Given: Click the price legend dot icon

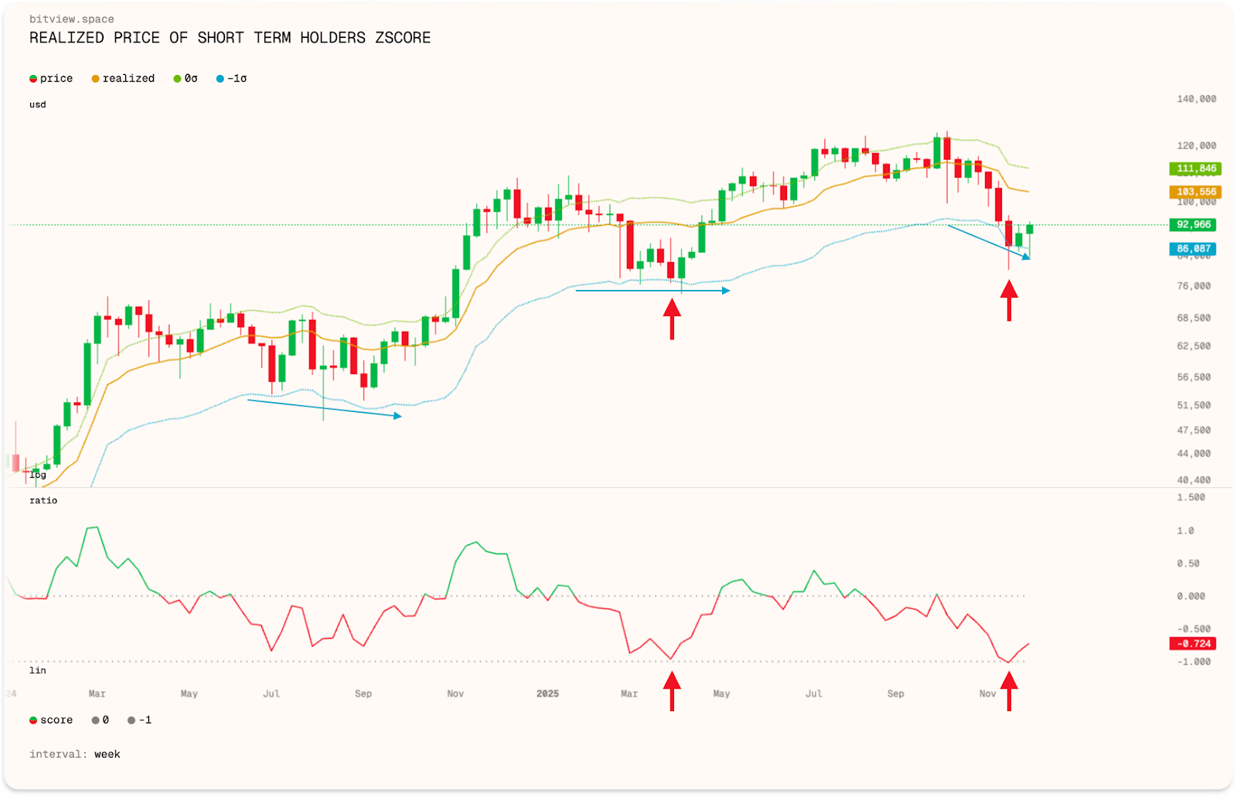Looking at the screenshot, I should click(32, 78).
